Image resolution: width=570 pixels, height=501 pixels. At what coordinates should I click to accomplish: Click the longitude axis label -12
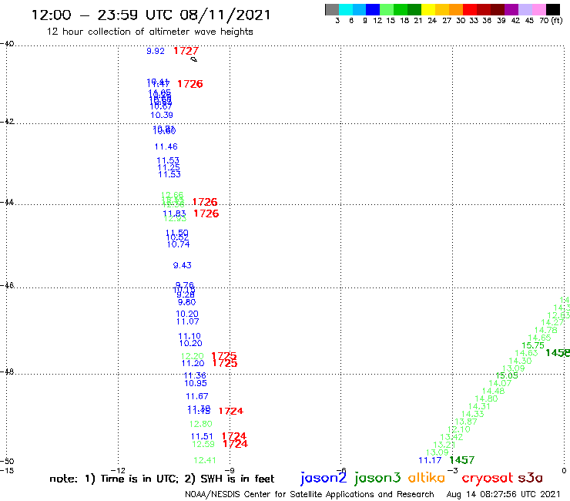coord(118,470)
